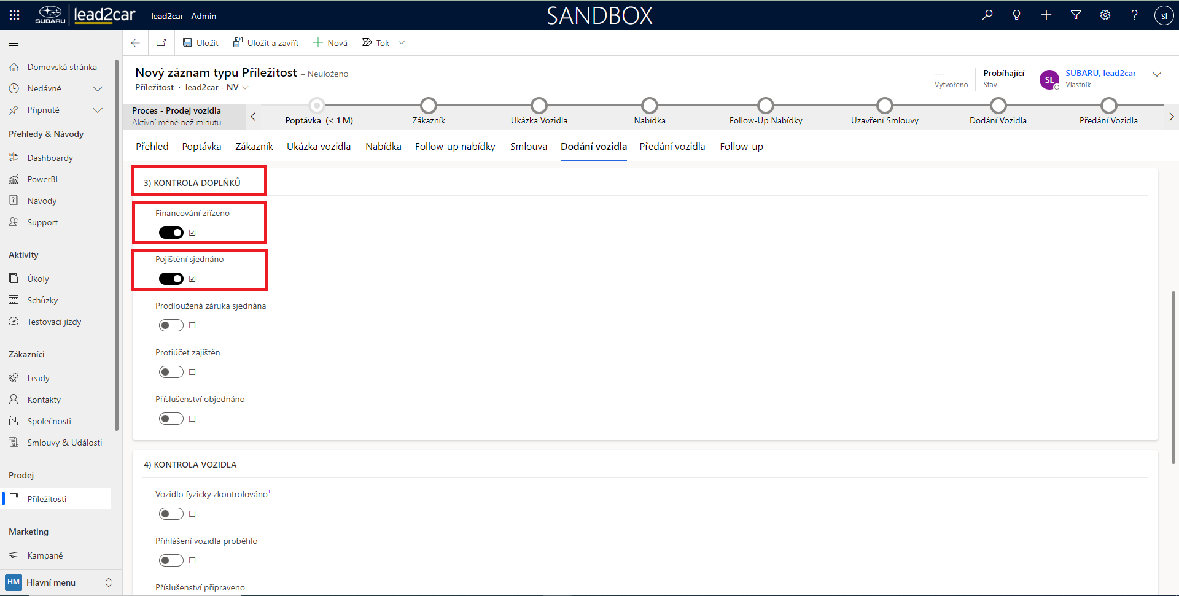Open record in new window icon

pyautogui.click(x=161, y=43)
